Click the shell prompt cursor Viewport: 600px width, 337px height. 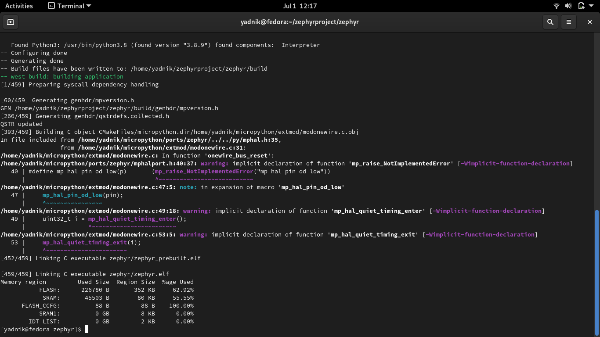(87, 329)
